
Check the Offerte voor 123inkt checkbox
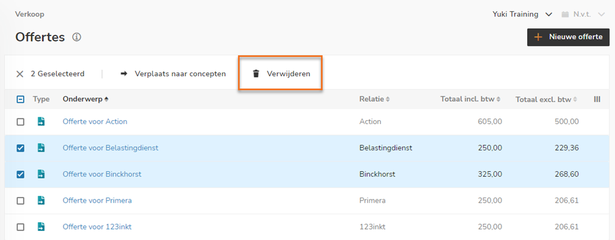tap(20, 226)
